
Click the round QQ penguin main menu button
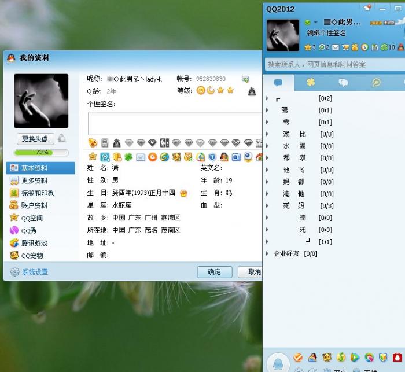click(278, 363)
